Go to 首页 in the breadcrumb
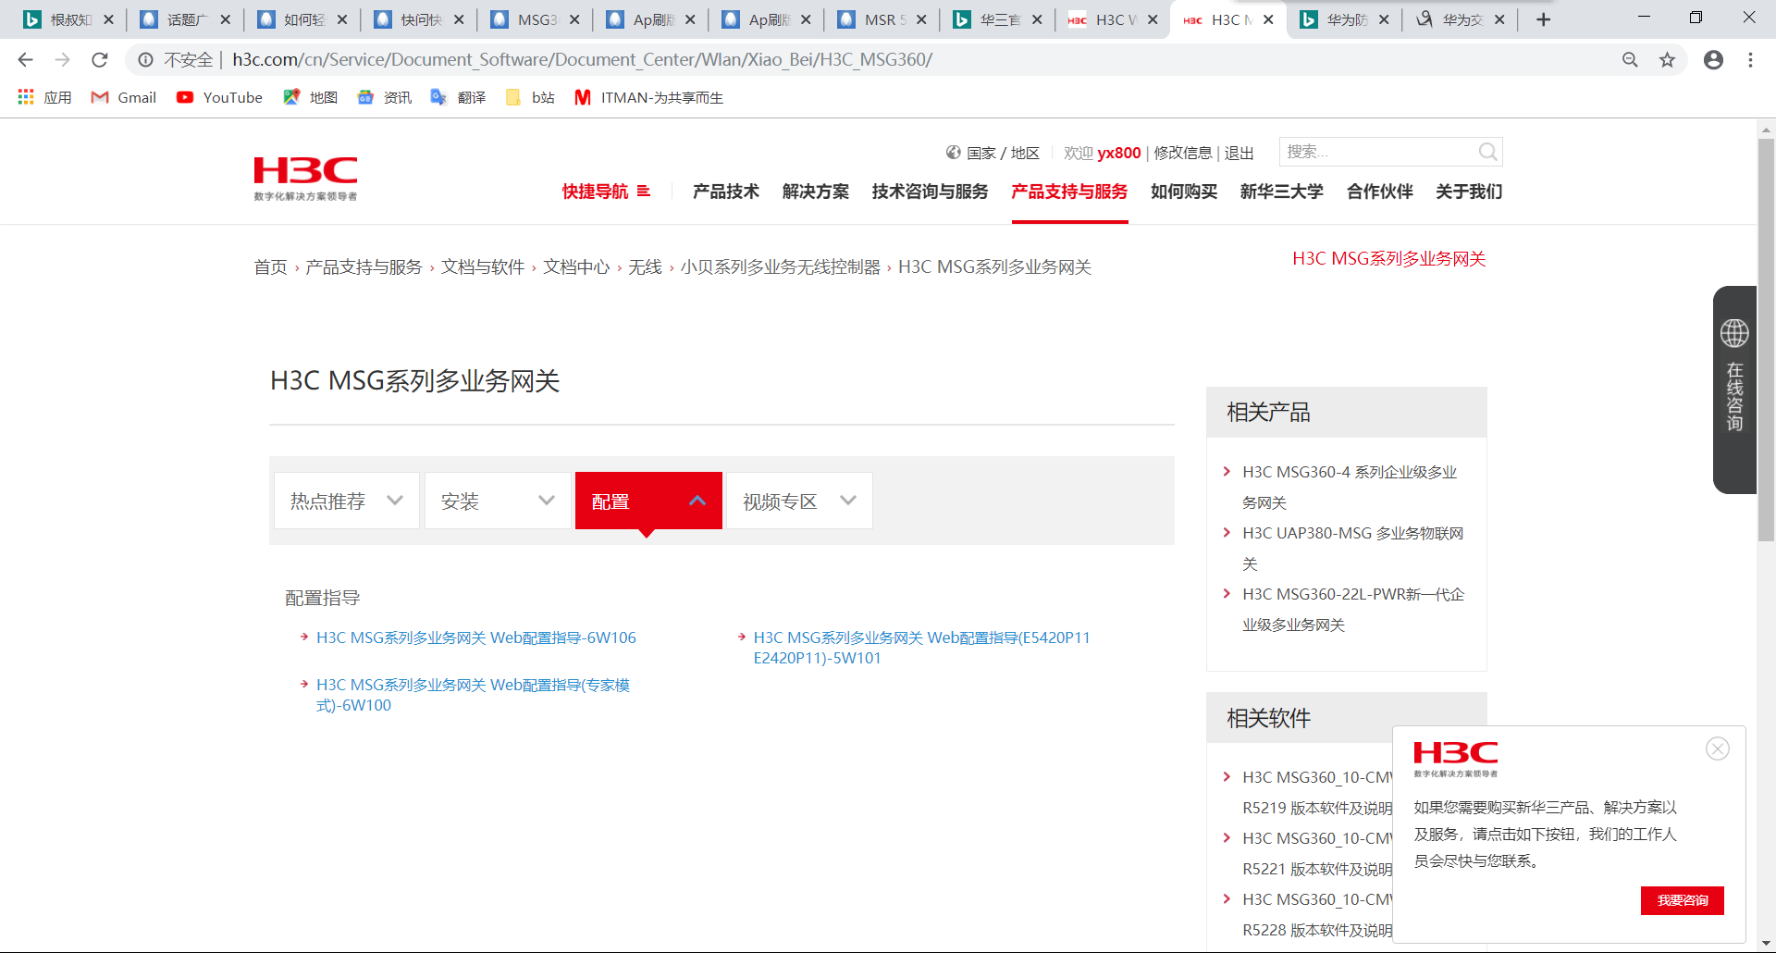 click(270, 267)
